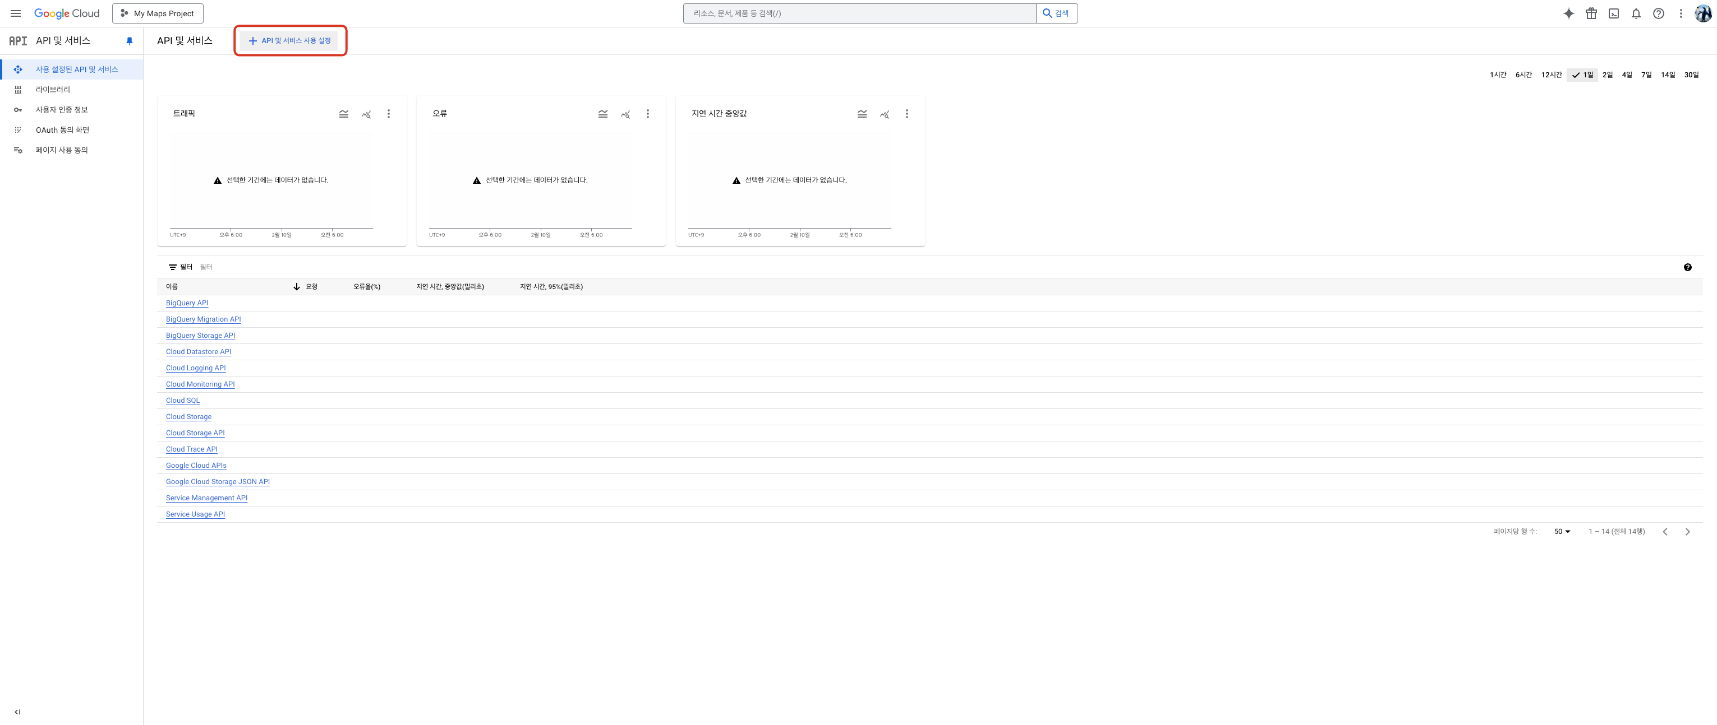Viewport: 1717px width, 725px height.
Task: Click the gift free trial icon
Action: coord(1591,13)
